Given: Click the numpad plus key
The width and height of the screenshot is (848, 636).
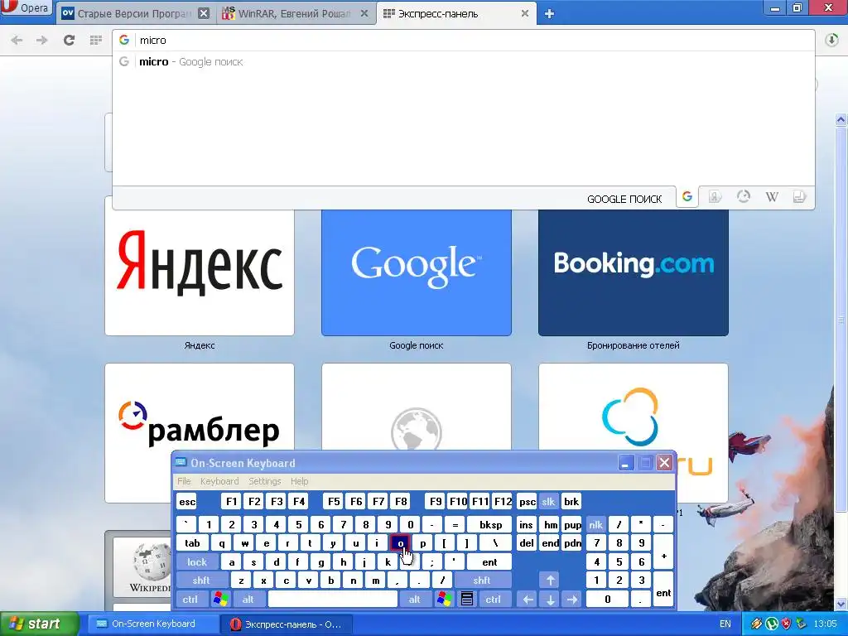Looking at the screenshot, I should tap(663, 552).
